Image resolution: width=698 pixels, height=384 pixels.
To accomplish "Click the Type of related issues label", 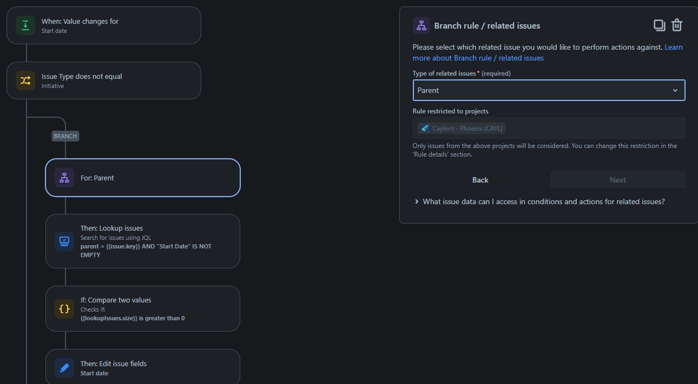I will (x=444, y=73).
